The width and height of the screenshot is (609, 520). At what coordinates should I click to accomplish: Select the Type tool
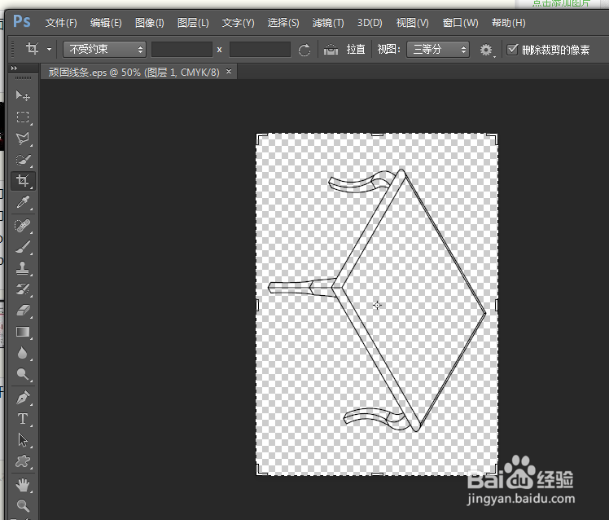[23, 419]
